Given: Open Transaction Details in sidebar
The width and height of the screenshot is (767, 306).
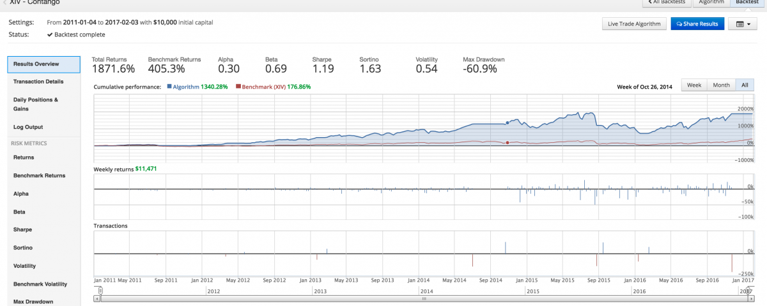Looking at the screenshot, I should [38, 82].
